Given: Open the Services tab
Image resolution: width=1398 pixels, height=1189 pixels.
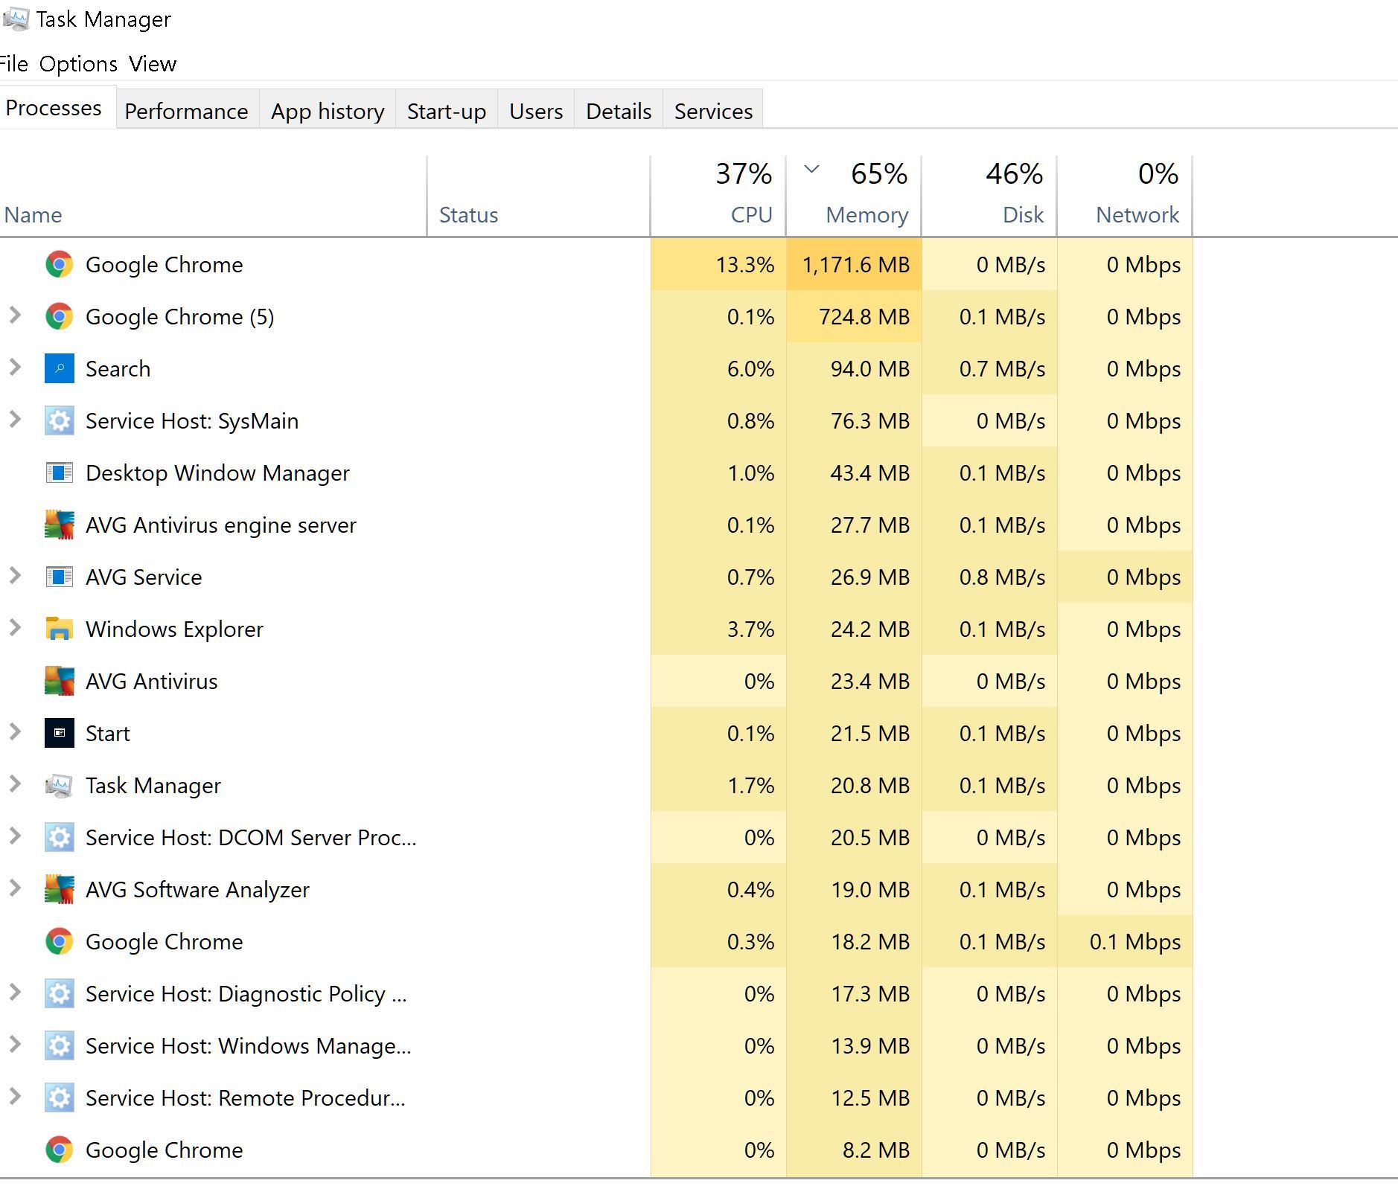Looking at the screenshot, I should (x=712, y=112).
